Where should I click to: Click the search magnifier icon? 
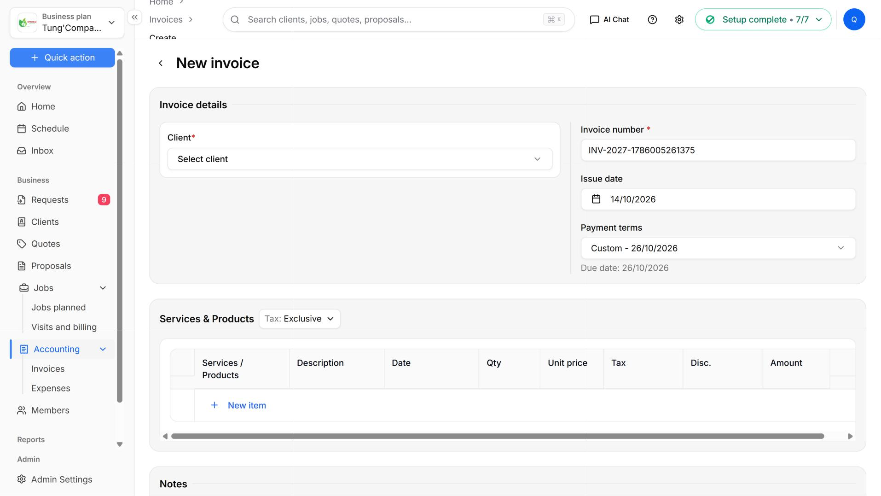pyautogui.click(x=235, y=19)
